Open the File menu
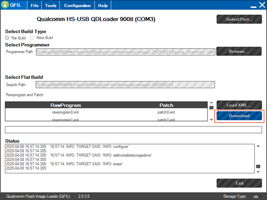The image size is (267, 200). point(35,5)
